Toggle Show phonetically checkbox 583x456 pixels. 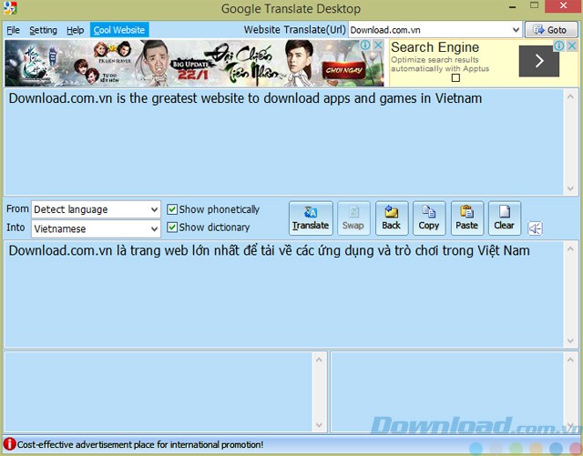coord(172,209)
